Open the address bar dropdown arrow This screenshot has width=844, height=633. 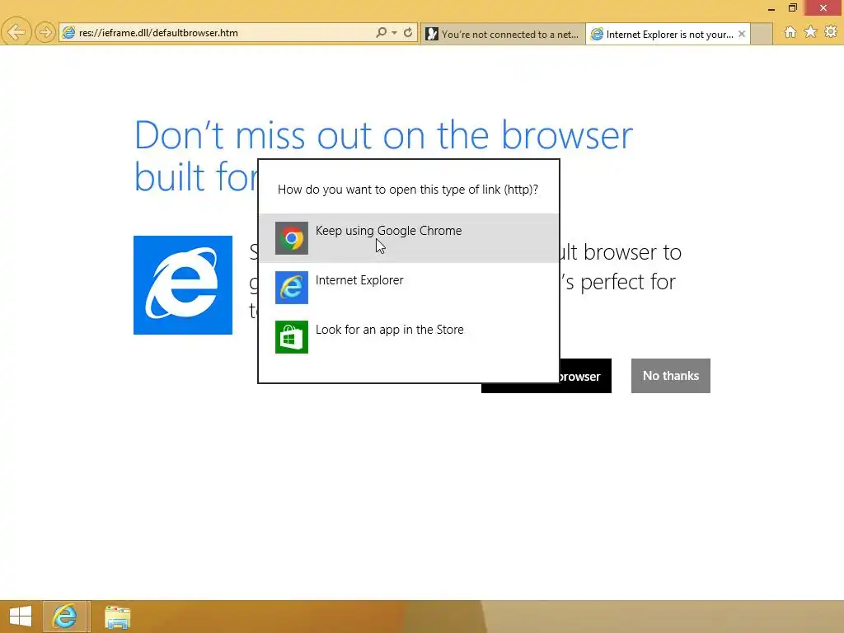(395, 33)
